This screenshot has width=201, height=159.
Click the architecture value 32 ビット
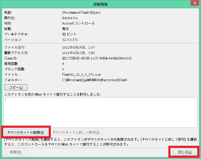tap(69, 34)
